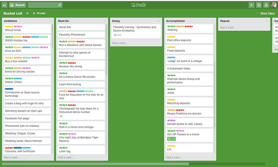Open the Ambitions list options menu
This screenshot has width=278, height=167.
pyautogui.click(x=50, y=21)
